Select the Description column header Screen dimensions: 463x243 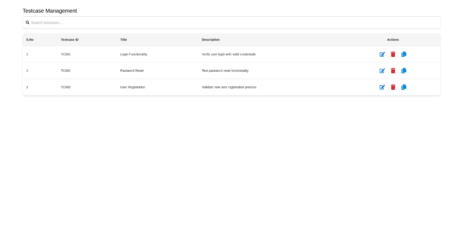point(211,40)
